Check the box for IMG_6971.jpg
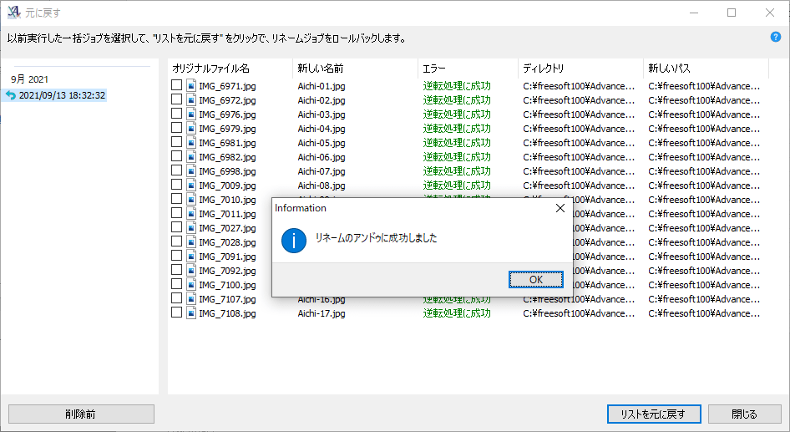This screenshot has width=790, height=432. click(x=176, y=85)
